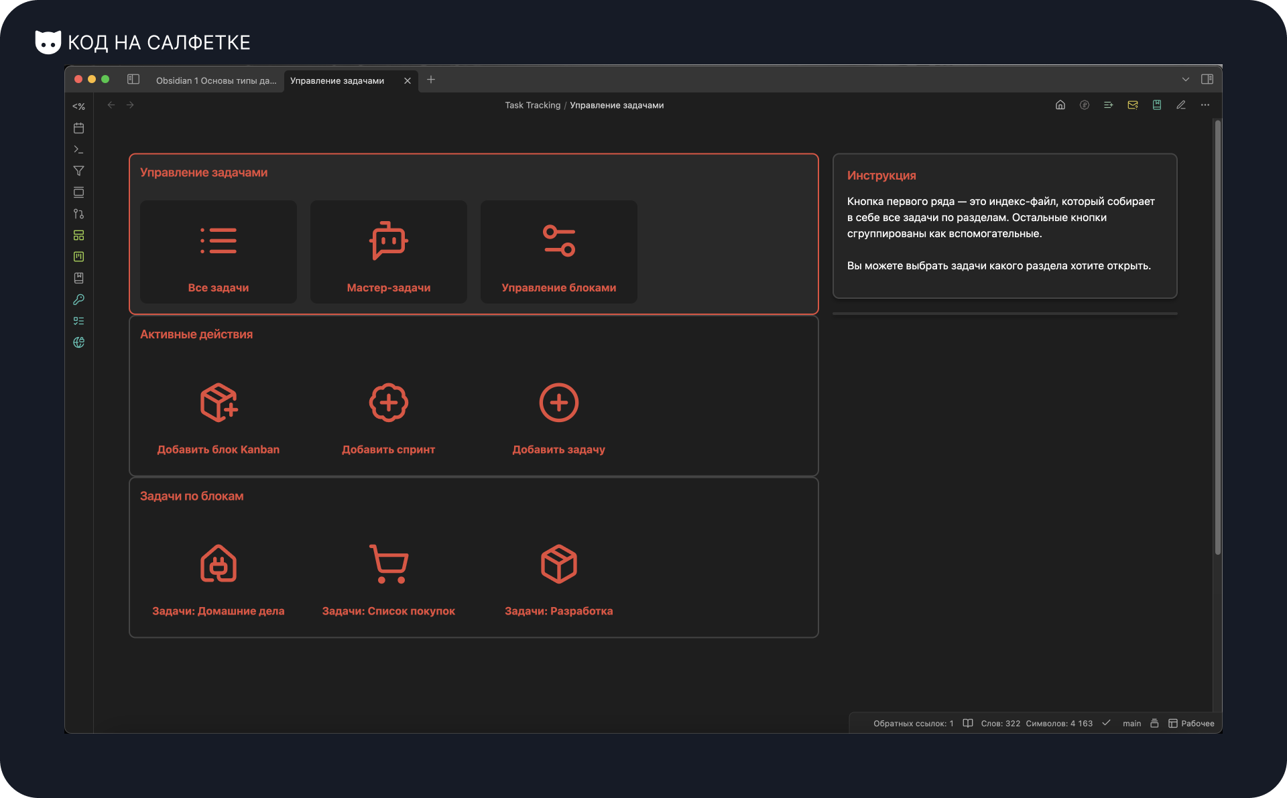Click the vertical scrollbar on the right
1287x798 pixels.
coord(1217,335)
